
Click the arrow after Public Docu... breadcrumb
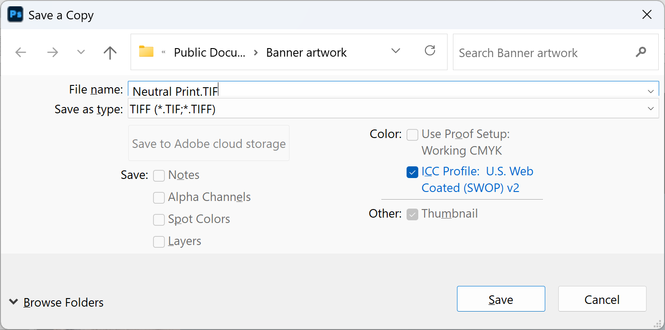tap(256, 53)
